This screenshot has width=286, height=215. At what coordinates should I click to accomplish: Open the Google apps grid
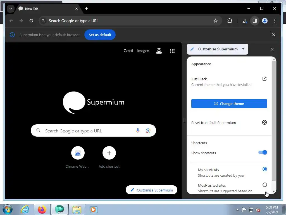coord(172,51)
